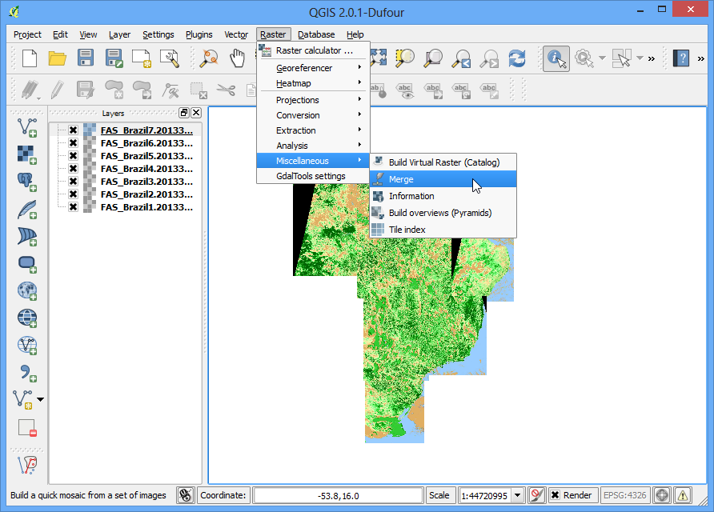
Task: Expand the Georeferencer submenu
Action: pos(313,68)
